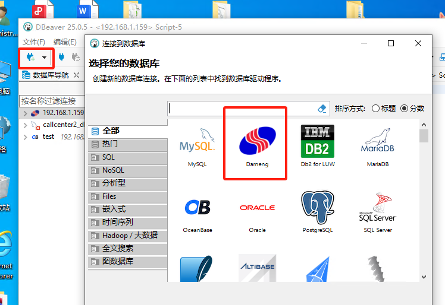The image size is (445, 305).
Task: Click the reconnect toolbar icon
Action: tap(76, 57)
